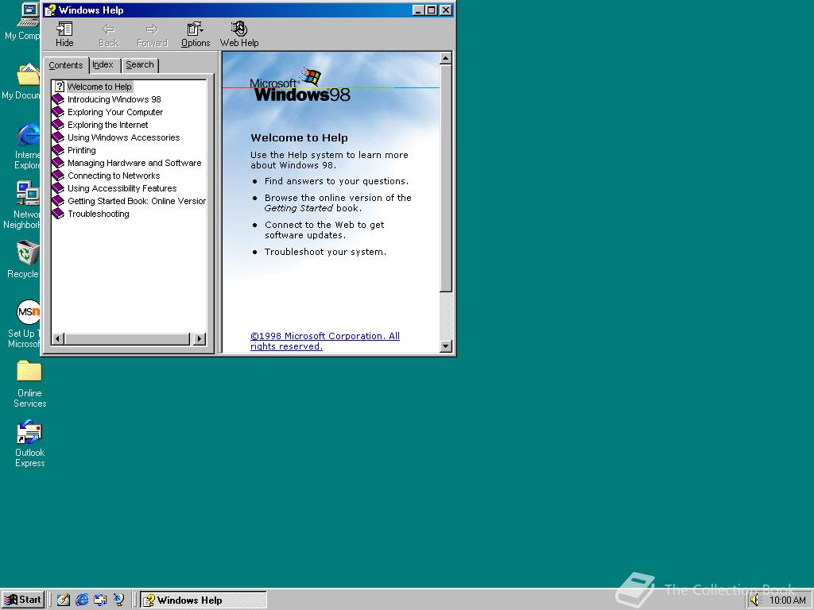Screen dimensions: 814x610
Task: Click Windows Help taskbar button
Action: pyautogui.click(x=203, y=600)
